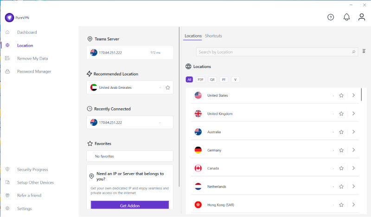Switch to the Shortcuts tab

(x=213, y=36)
